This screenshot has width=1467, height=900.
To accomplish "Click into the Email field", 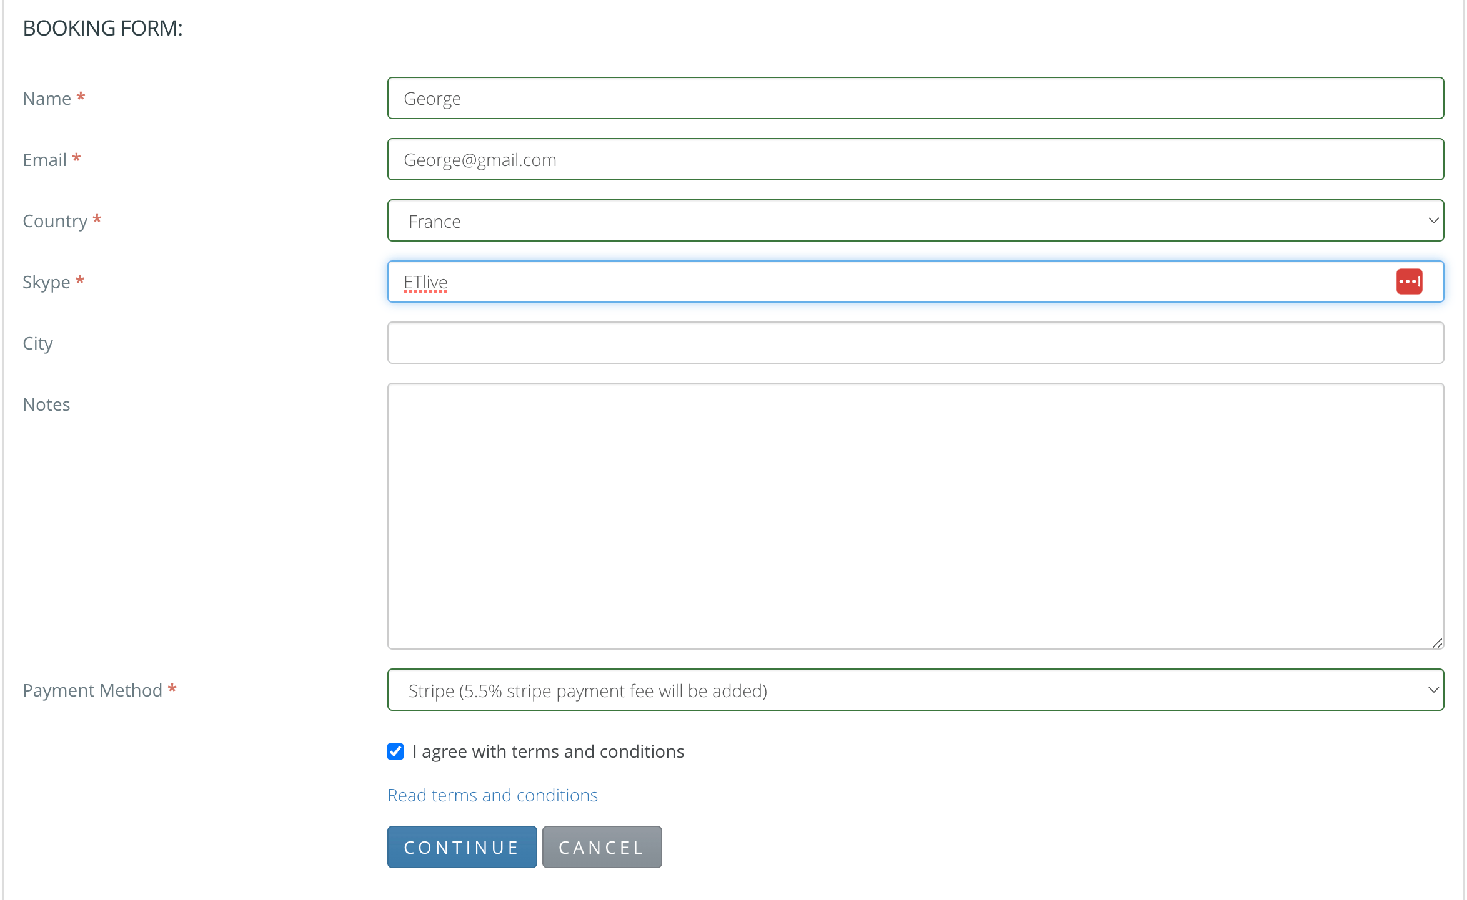I will pos(915,160).
